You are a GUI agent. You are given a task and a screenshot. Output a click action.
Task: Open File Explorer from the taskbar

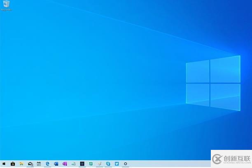coord(21,164)
